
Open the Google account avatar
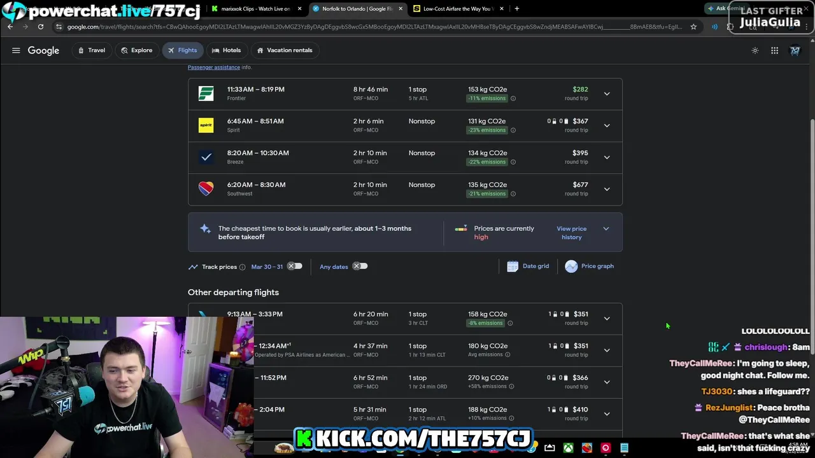pos(795,50)
